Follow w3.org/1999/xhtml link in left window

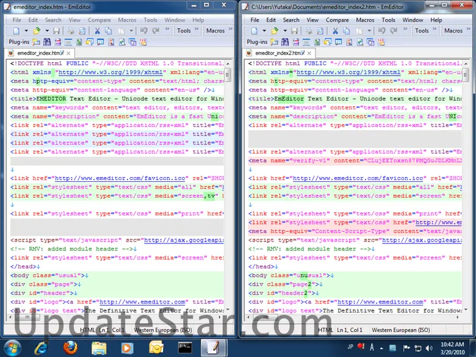click(110, 72)
